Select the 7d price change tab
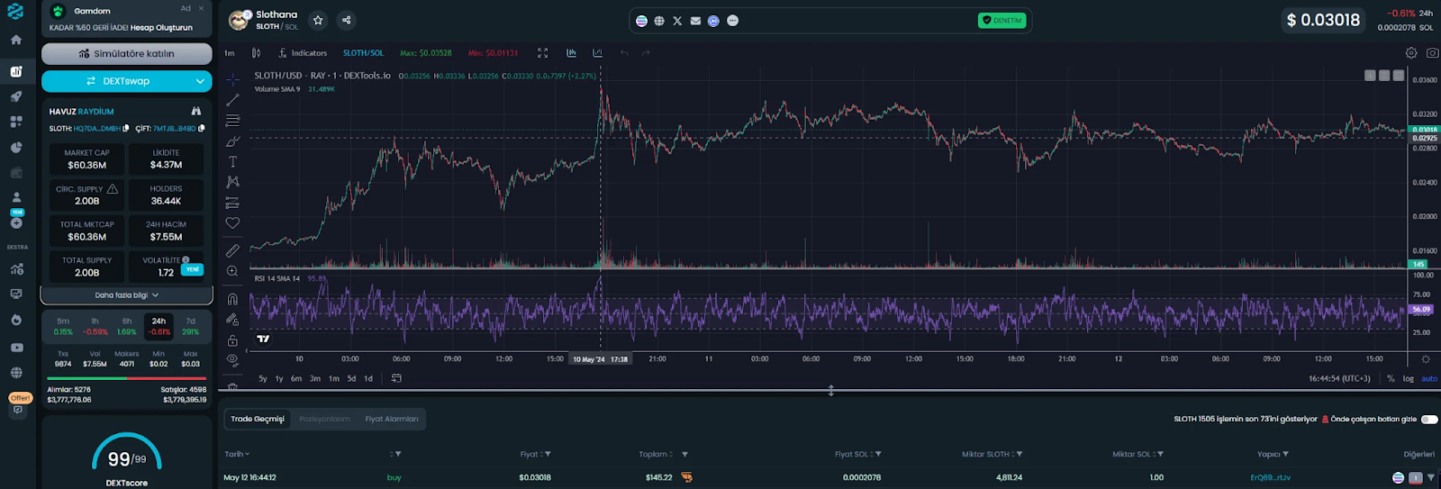This screenshot has height=489, width=1441. point(190,326)
